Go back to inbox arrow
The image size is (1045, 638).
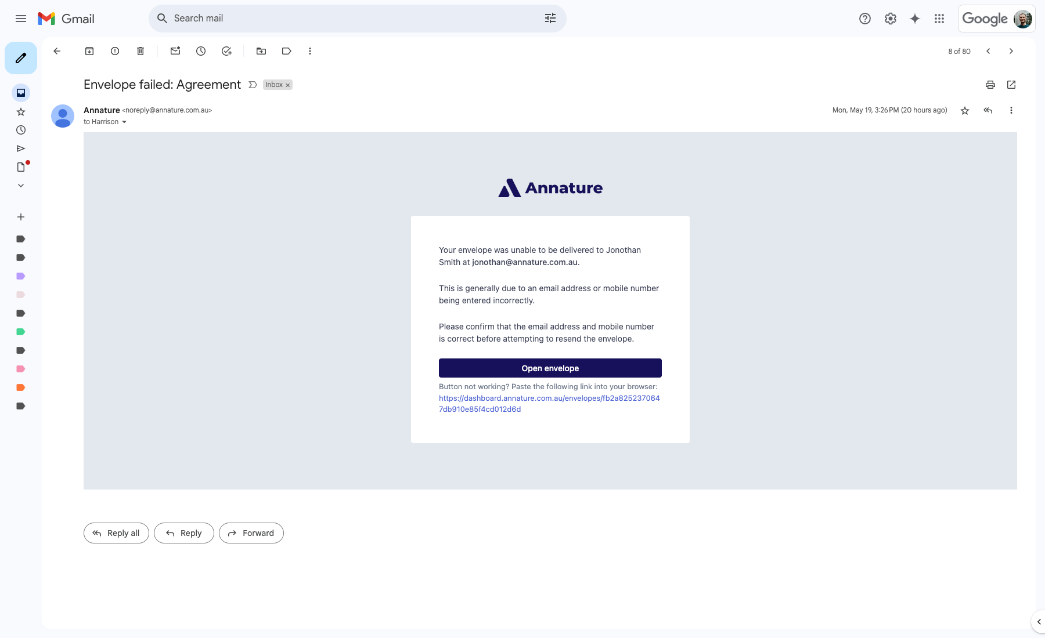click(x=57, y=51)
